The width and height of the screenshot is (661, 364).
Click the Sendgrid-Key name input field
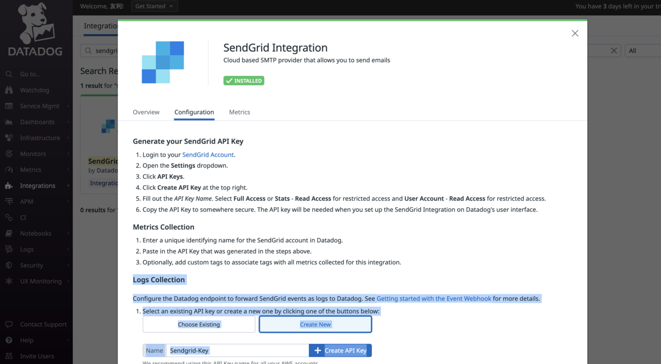coord(237,350)
